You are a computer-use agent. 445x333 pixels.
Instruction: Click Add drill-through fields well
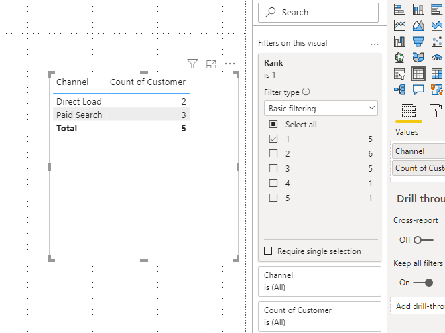click(418, 306)
